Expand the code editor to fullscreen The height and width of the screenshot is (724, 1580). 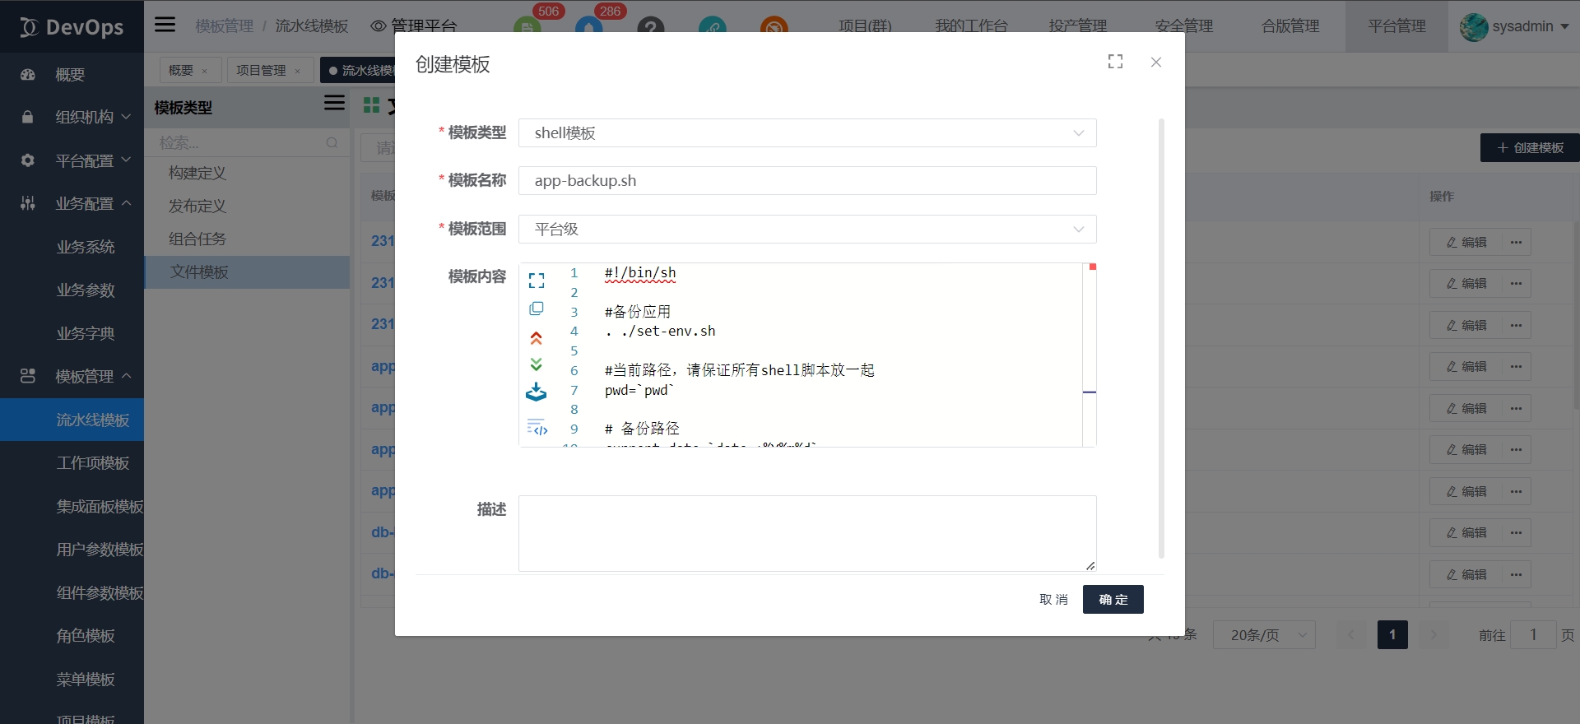[537, 281]
